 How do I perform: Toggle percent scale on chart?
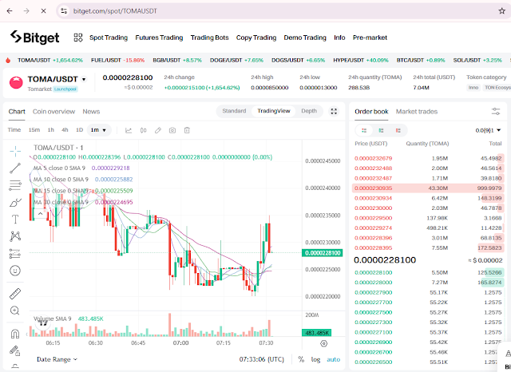pos(301,359)
